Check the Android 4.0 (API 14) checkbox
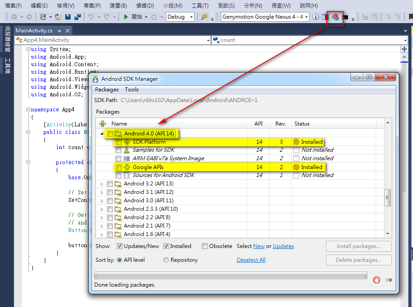Screen dimensions: 413x307 tap(111, 134)
